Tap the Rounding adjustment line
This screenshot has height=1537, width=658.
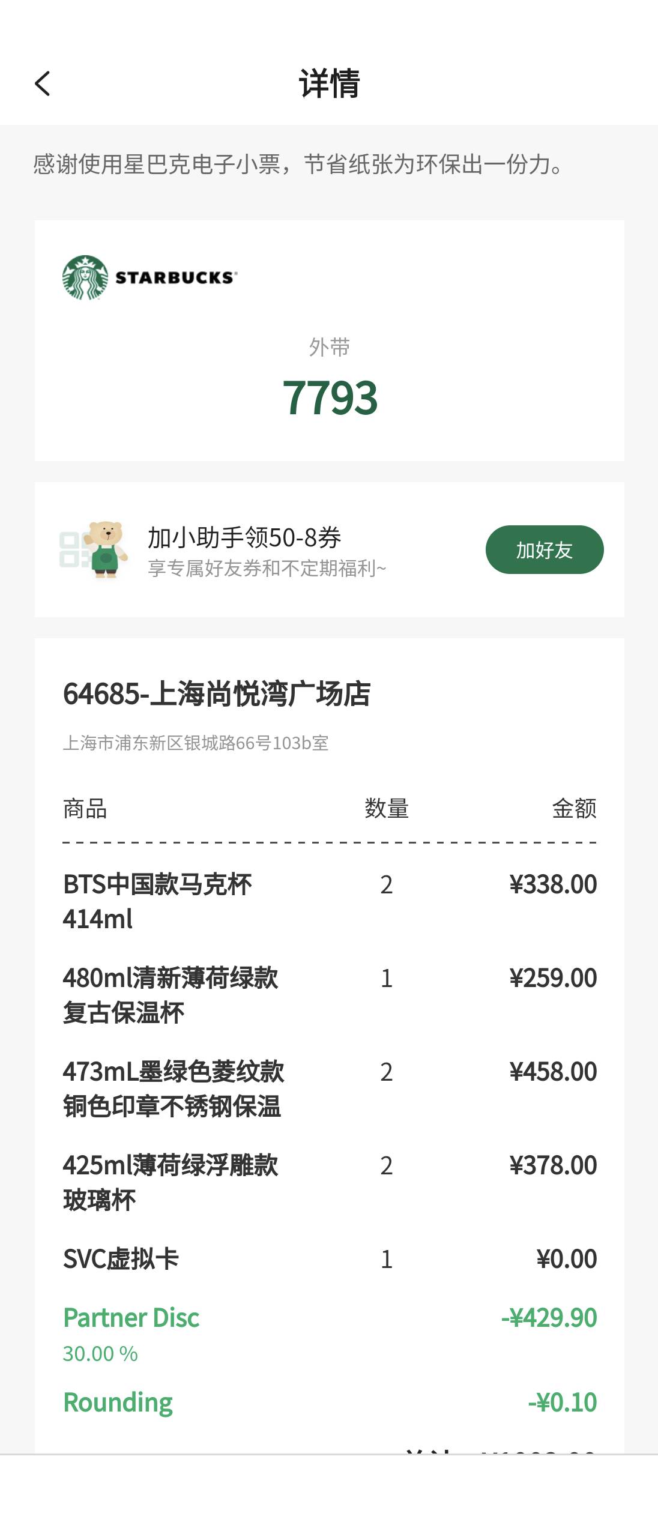coord(330,1403)
